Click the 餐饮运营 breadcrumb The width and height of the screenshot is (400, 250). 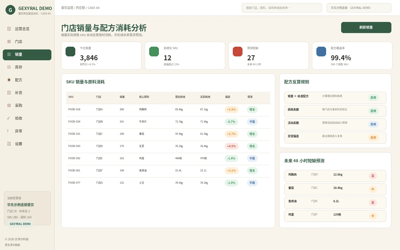[67, 8]
